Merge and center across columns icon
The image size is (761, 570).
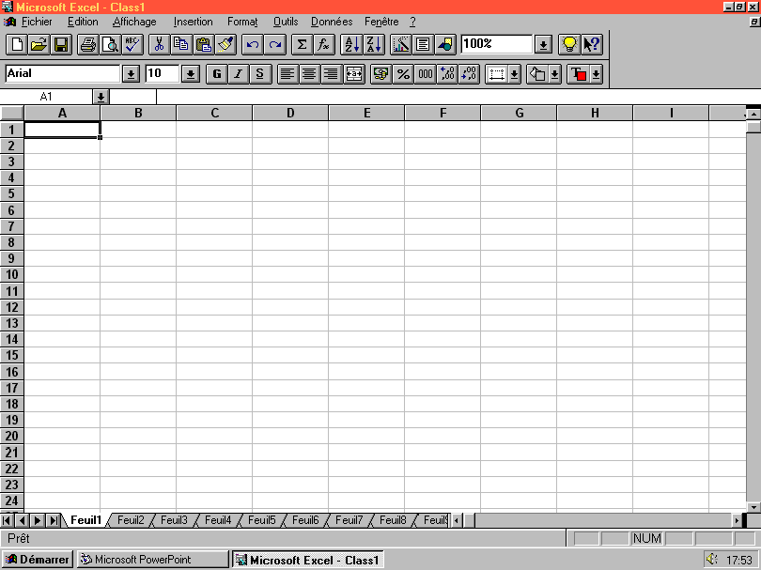354,74
